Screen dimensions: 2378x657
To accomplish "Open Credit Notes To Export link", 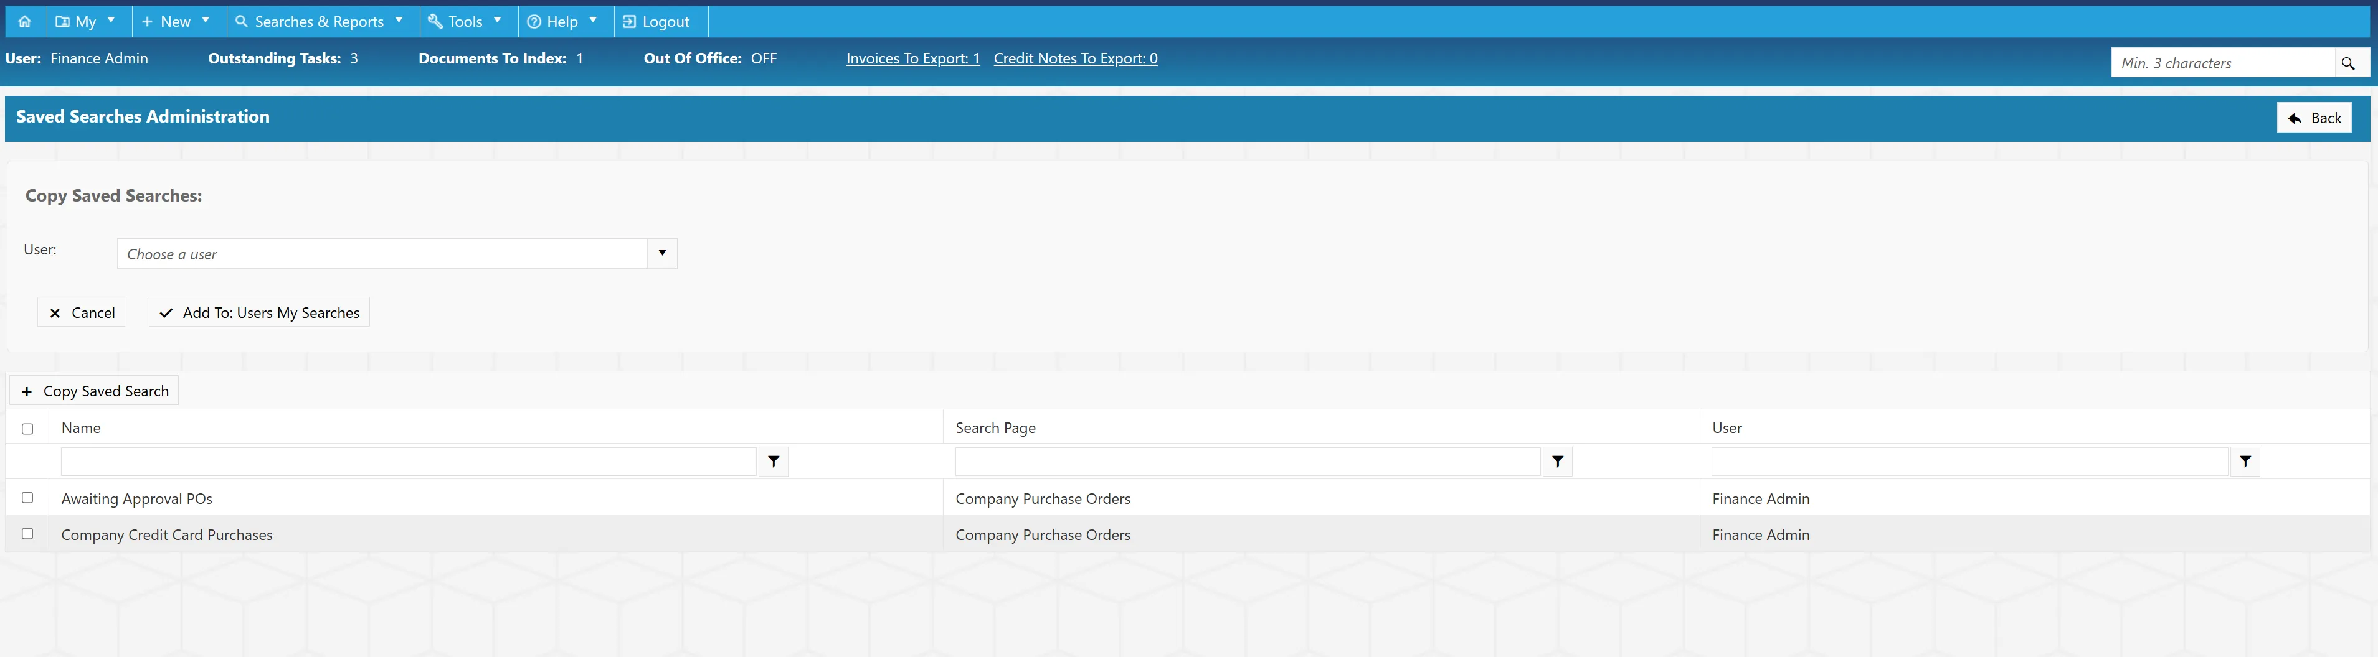I will click(1076, 58).
